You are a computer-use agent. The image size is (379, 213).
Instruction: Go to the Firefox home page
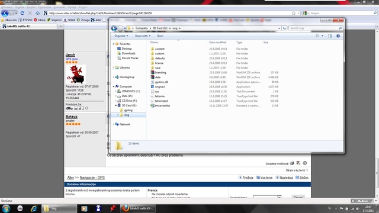coord(38,13)
